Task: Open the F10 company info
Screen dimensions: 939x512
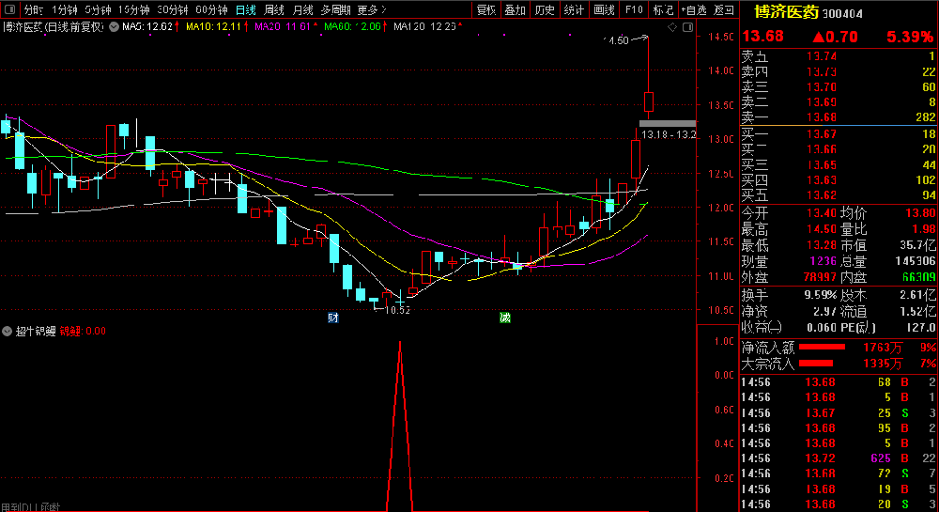Action: click(x=635, y=10)
